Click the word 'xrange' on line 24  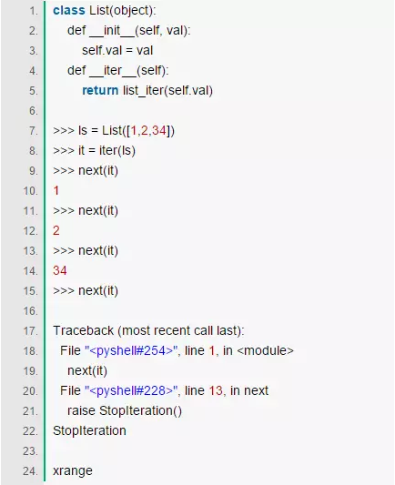click(73, 471)
